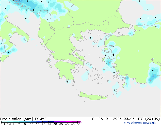Click the arrow tip beyond 50 mm on legend

point(80,122)
